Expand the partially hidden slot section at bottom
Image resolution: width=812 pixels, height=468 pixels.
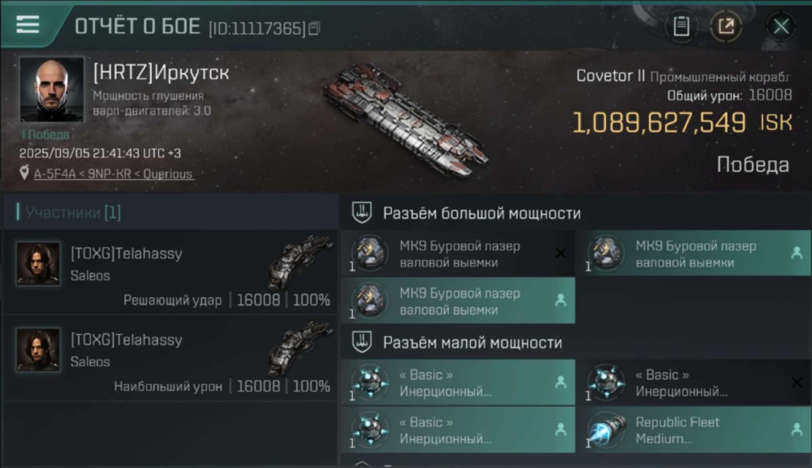tap(575, 463)
